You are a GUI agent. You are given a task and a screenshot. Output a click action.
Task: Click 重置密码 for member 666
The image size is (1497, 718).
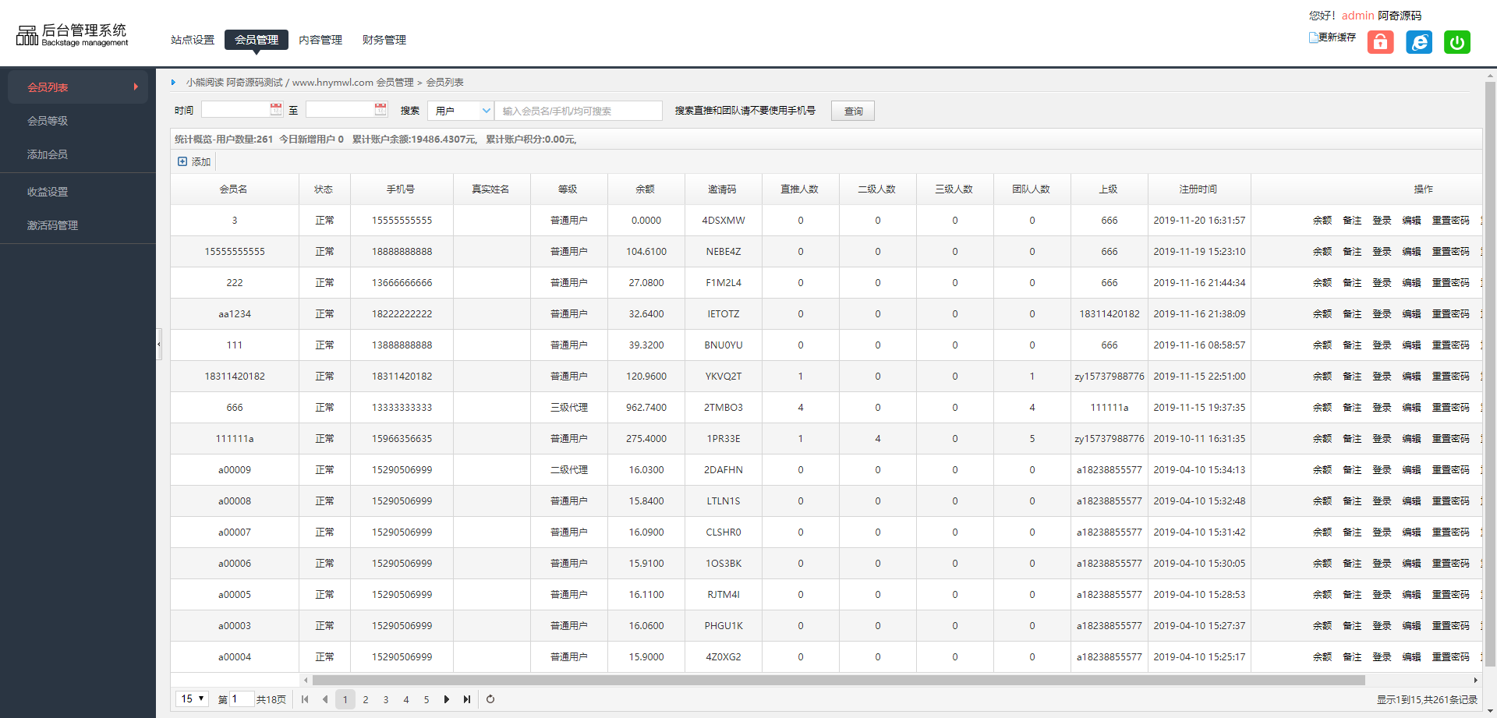tap(1450, 408)
